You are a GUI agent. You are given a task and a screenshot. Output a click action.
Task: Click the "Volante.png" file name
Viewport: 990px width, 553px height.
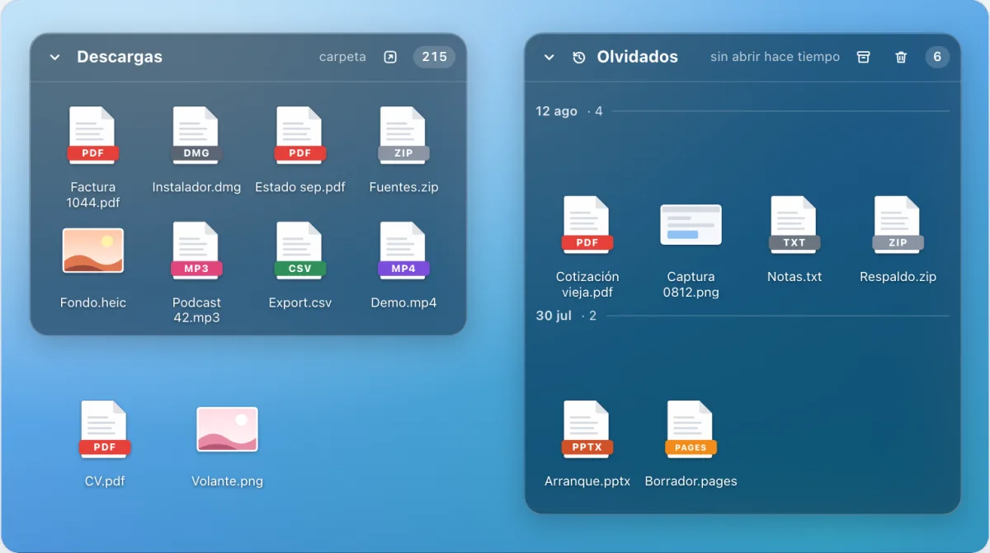227,481
